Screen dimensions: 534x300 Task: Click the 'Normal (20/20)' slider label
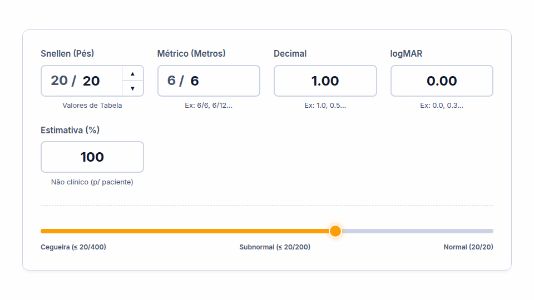(x=468, y=247)
